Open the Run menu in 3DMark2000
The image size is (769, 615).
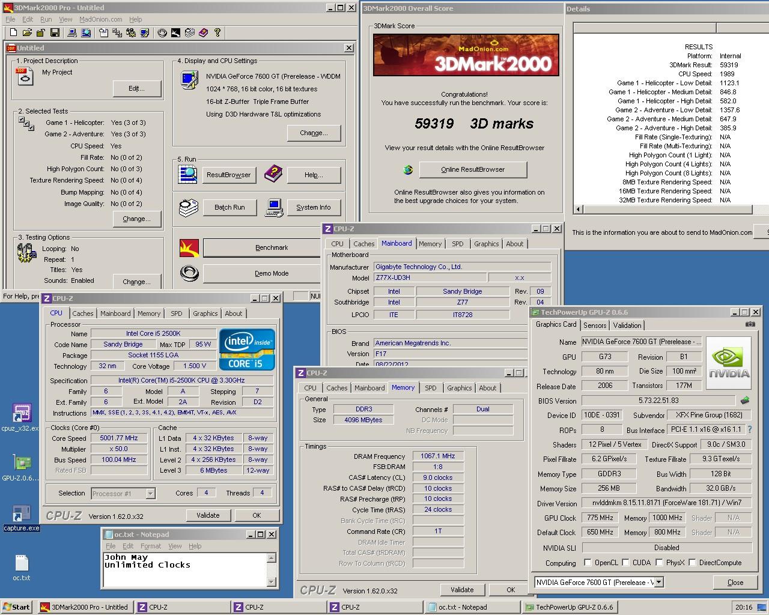click(46, 19)
